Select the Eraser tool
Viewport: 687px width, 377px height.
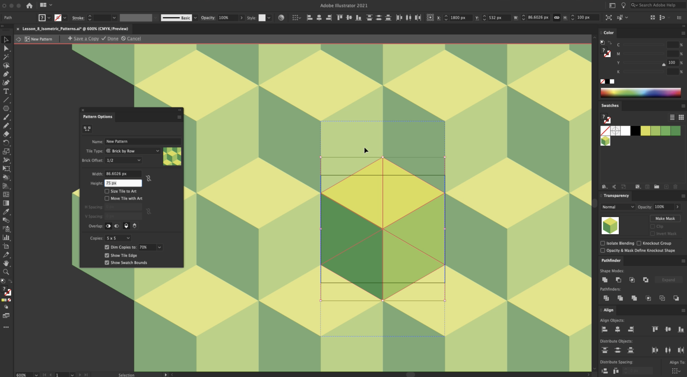pyautogui.click(x=6, y=134)
